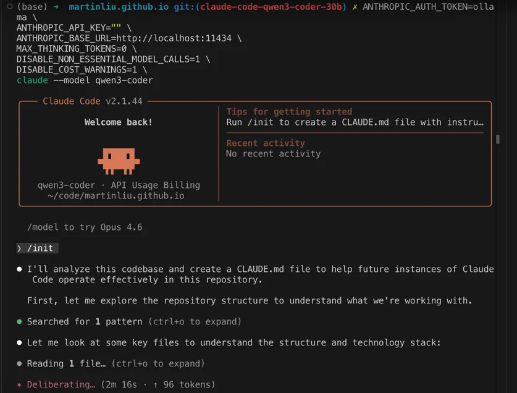
Task: Click the git branch name claude-code-qwen3-coder-30b
Action: (x=271, y=7)
